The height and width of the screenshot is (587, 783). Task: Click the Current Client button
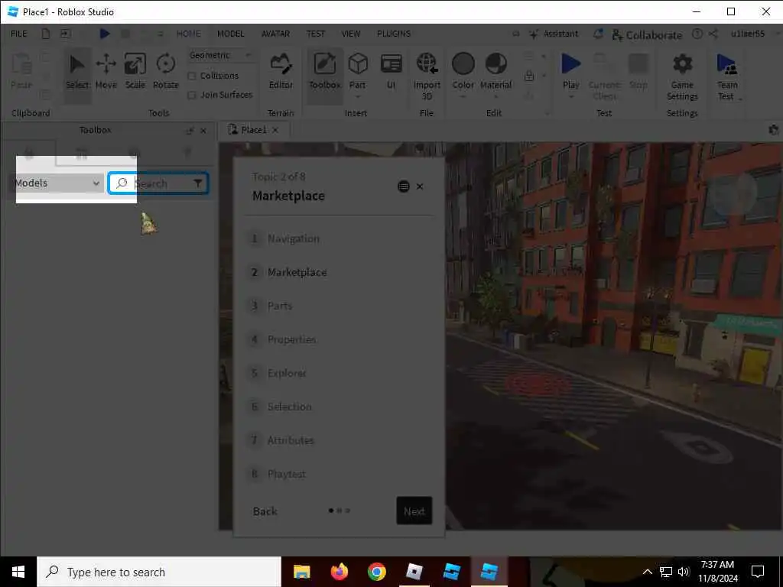click(x=605, y=76)
